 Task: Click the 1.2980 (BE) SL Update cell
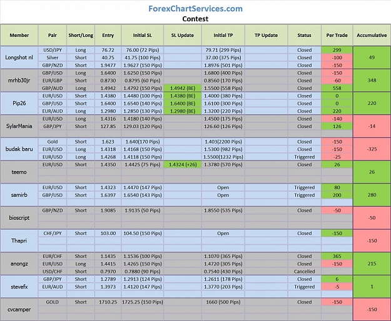tap(183, 111)
